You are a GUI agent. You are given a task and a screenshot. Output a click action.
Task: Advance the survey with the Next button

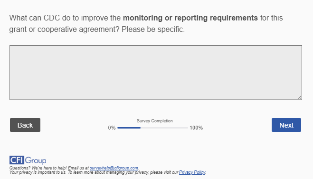[x=286, y=125]
